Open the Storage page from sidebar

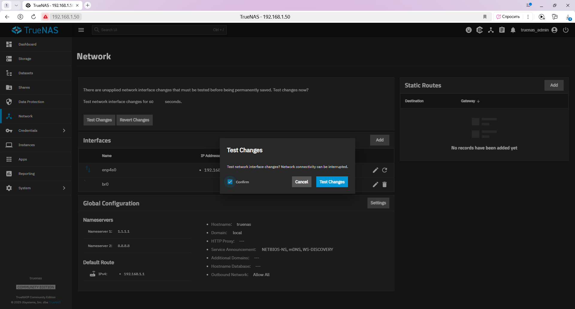coord(36,59)
